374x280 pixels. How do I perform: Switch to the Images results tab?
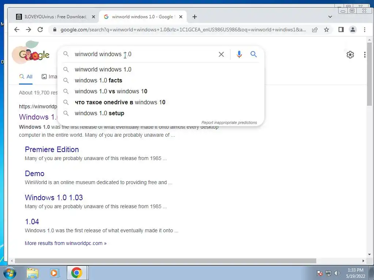49,77
